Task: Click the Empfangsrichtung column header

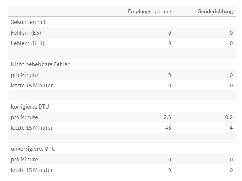Action: [149, 11]
